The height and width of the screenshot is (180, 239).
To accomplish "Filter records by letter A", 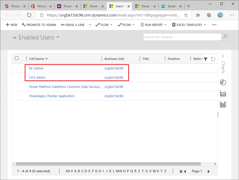I will (x=75, y=171).
